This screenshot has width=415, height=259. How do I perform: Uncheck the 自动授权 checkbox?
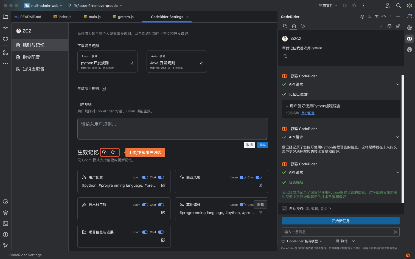tap(284, 209)
